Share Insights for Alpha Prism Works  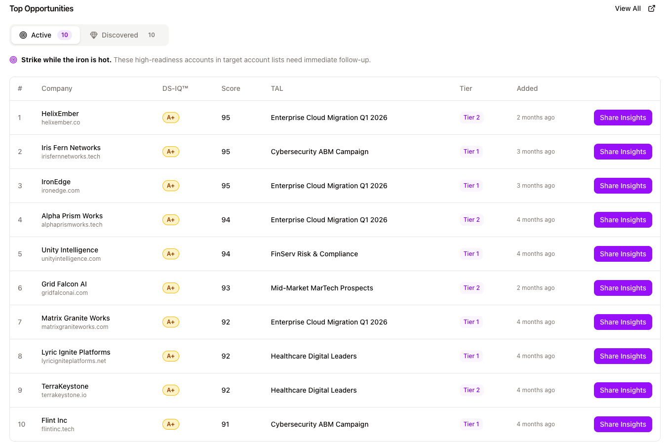tap(623, 220)
